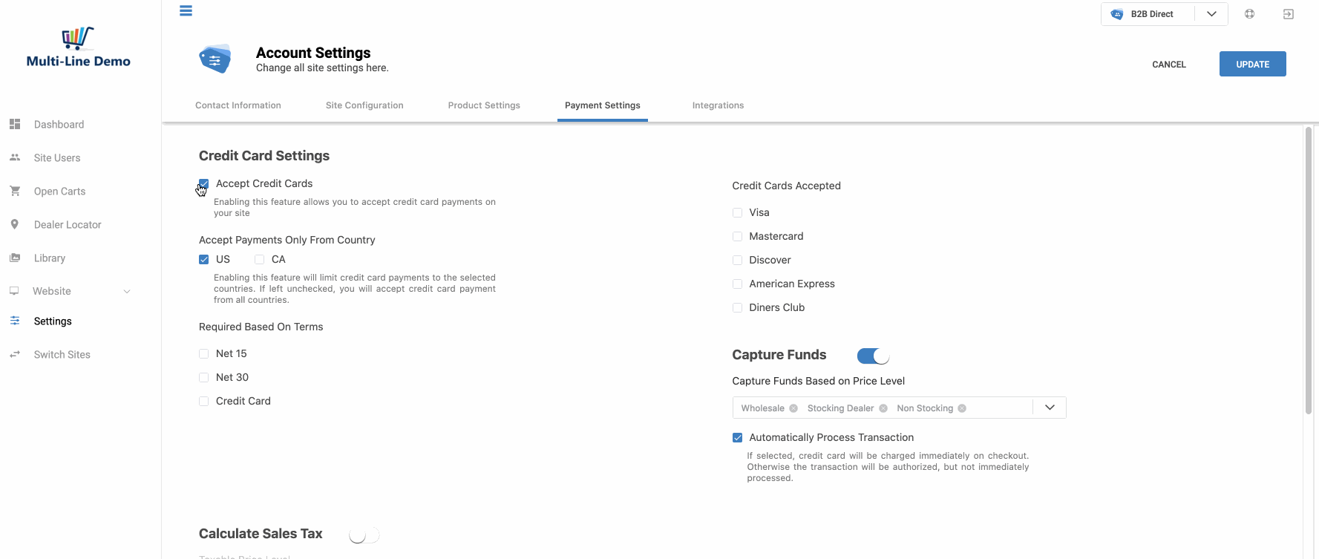
Task: Click the Settings sidebar item
Action: click(53, 321)
